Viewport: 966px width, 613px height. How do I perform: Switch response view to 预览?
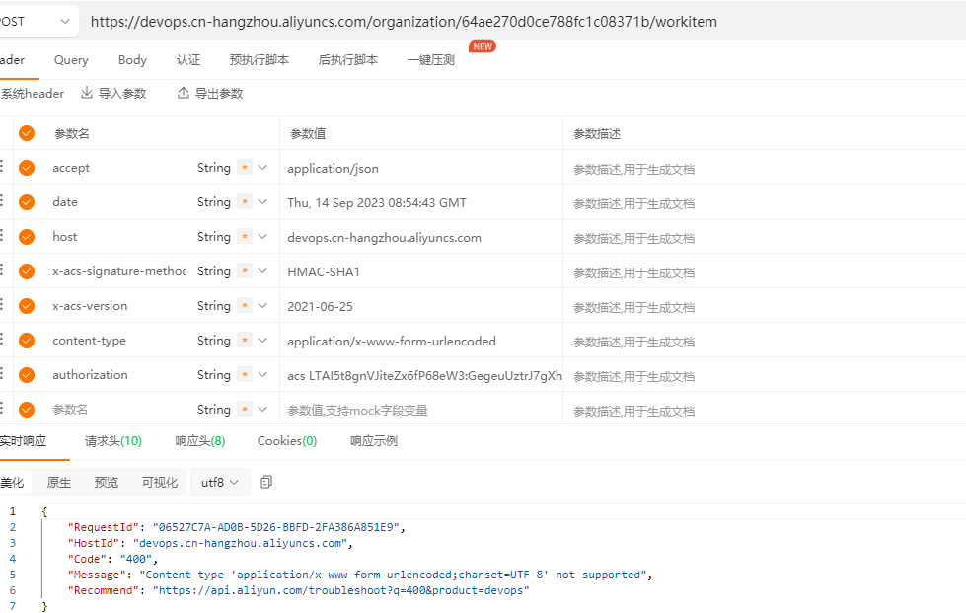106,483
